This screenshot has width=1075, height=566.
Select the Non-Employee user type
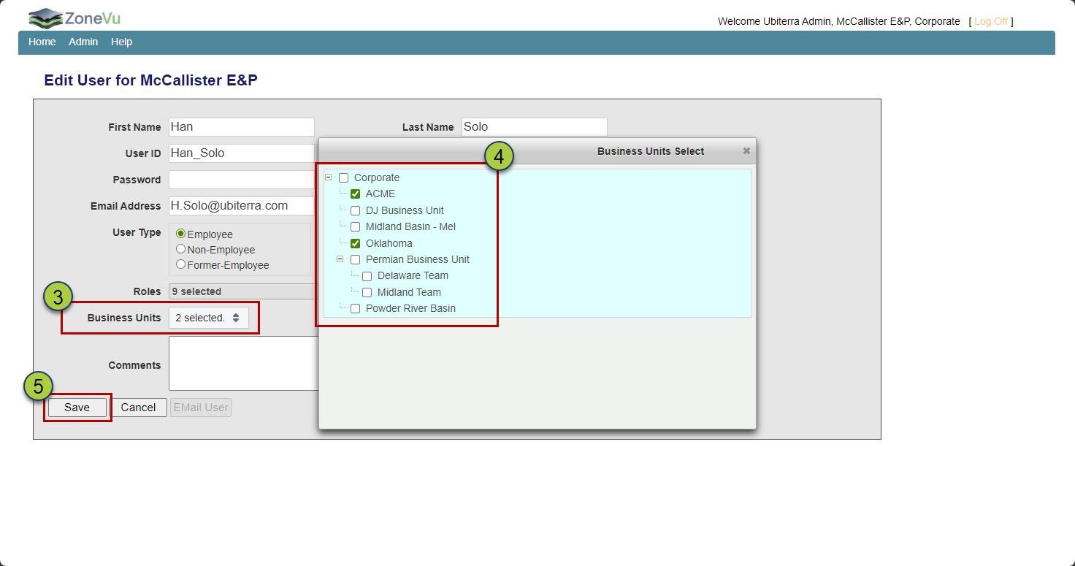pyautogui.click(x=181, y=250)
